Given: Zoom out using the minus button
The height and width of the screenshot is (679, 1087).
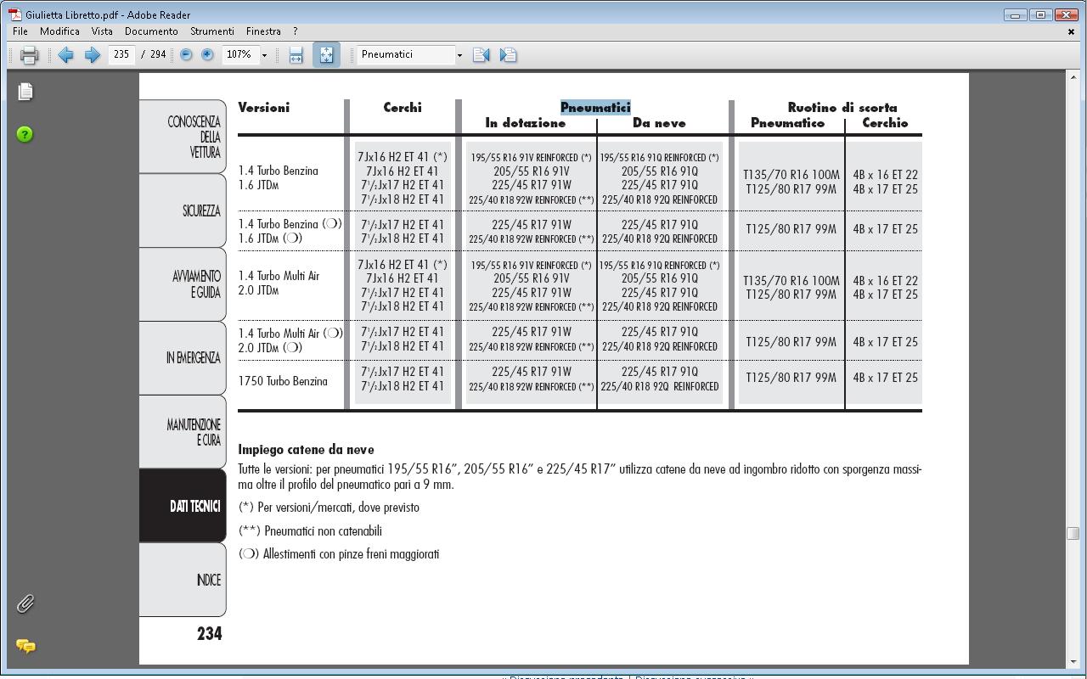Looking at the screenshot, I should [x=186, y=54].
